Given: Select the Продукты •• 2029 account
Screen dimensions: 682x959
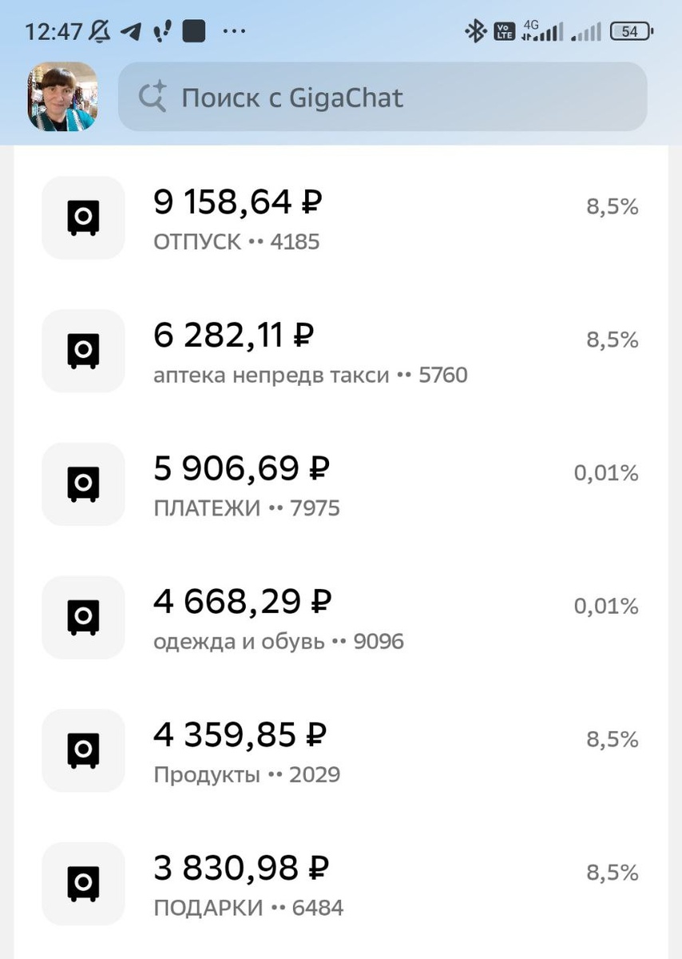Looking at the screenshot, I should pyautogui.click(x=246, y=775).
